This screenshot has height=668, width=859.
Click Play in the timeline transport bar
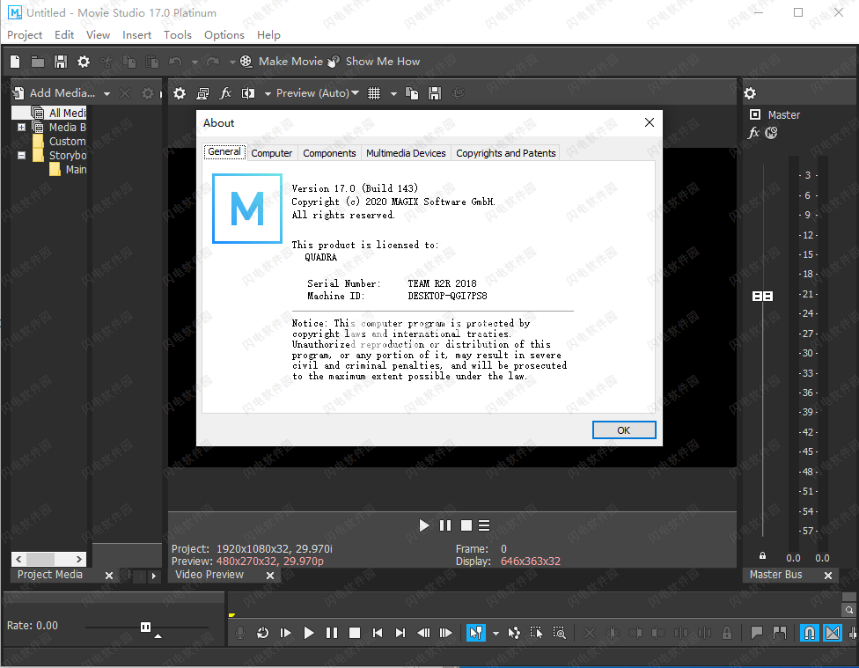pyautogui.click(x=309, y=633)
